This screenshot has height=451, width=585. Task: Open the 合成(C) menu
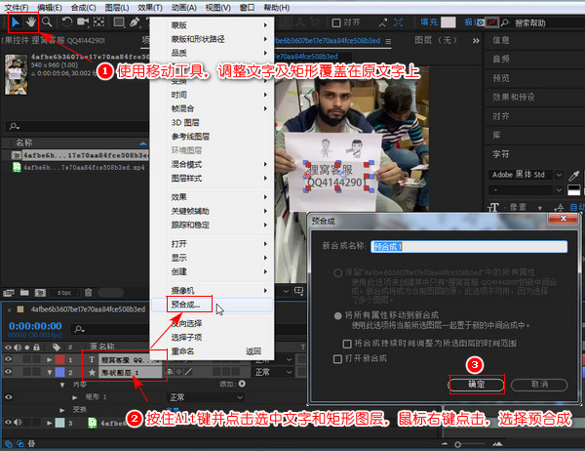click(x=83, y=8)
